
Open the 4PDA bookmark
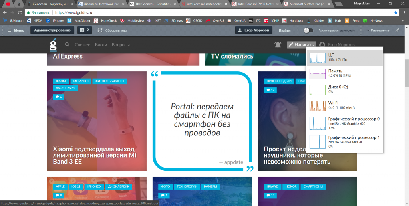pyautogui.click(x=34, y=21)
